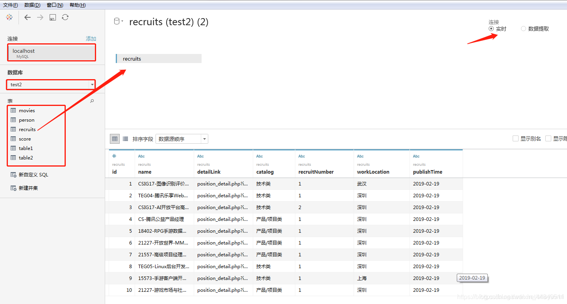The width and height of the screenshot is (567, 304).
Task: Select person in the table list
Action: tap(26, 120)
